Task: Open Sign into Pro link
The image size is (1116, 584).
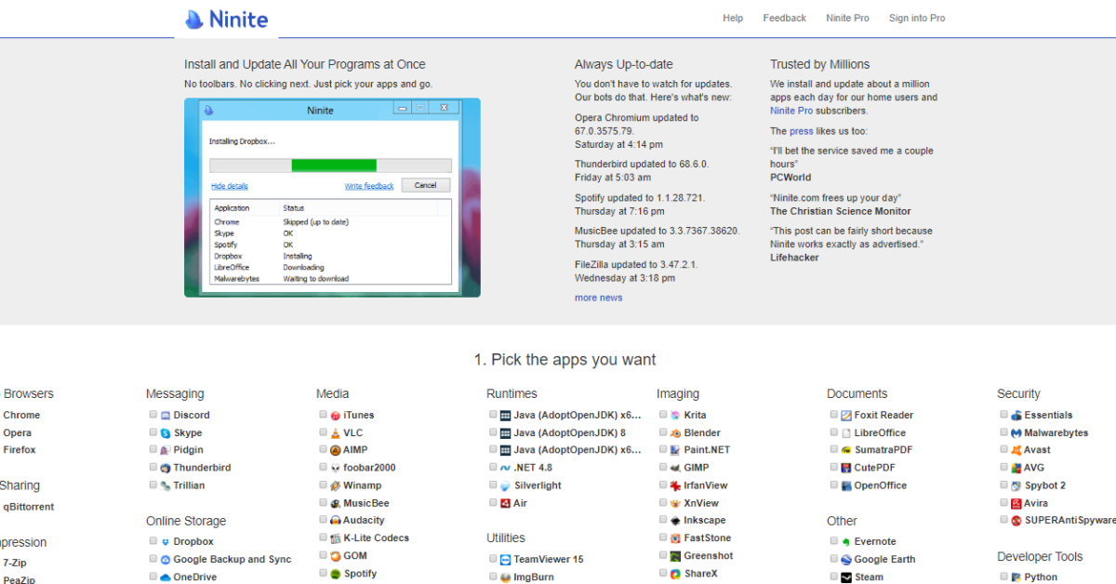Action: (916, 18)
